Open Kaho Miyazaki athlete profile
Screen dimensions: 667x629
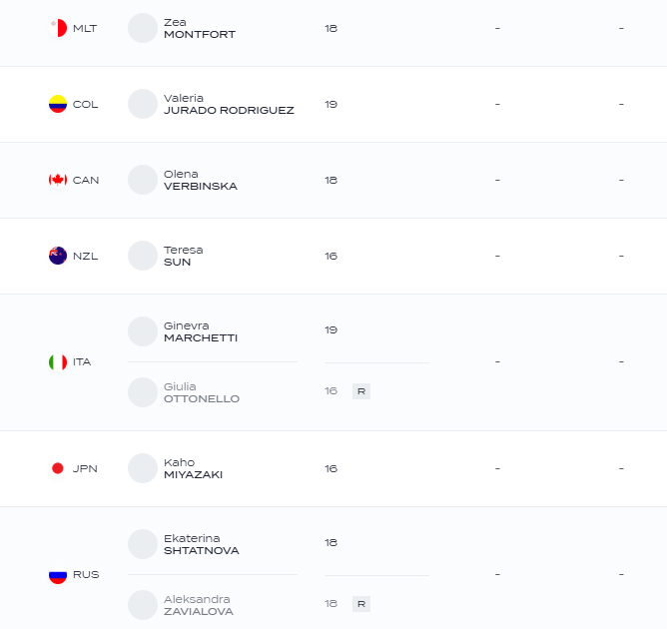193,468
